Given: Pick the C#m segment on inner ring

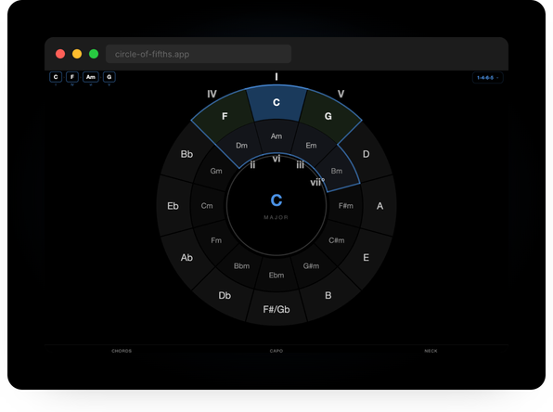Looking at the screenshot, I should pos(337,240).
